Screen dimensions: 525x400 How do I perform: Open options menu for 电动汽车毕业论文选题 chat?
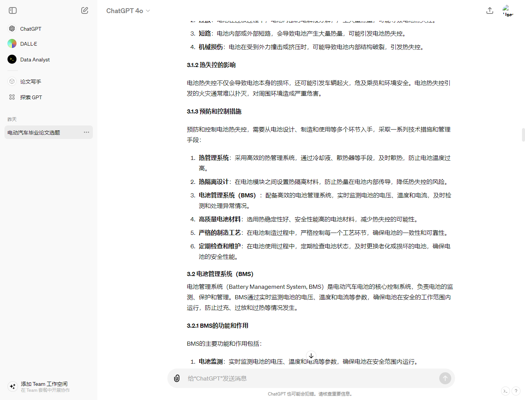coord(87,132)
